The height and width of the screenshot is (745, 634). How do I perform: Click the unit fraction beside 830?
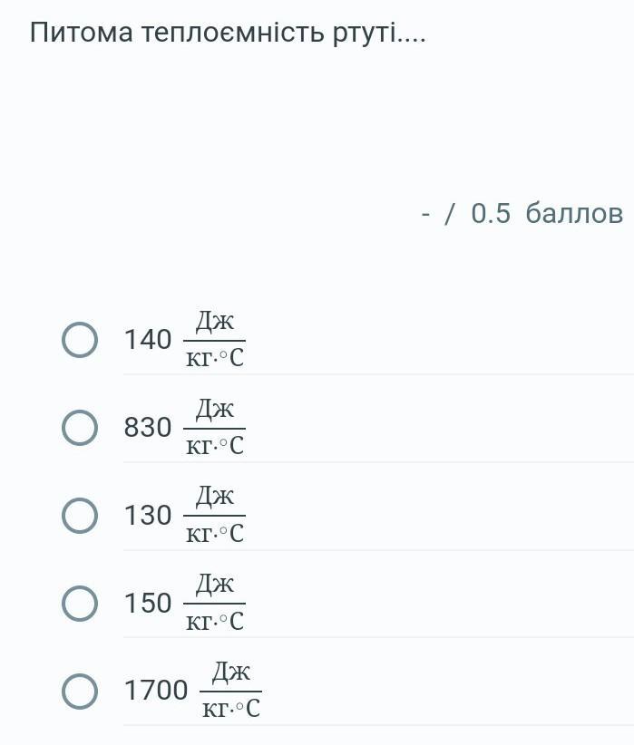[214, 427]
